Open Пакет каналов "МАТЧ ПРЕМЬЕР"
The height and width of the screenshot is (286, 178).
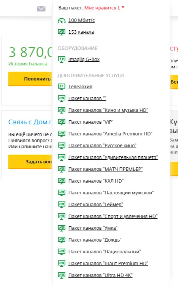105,169
